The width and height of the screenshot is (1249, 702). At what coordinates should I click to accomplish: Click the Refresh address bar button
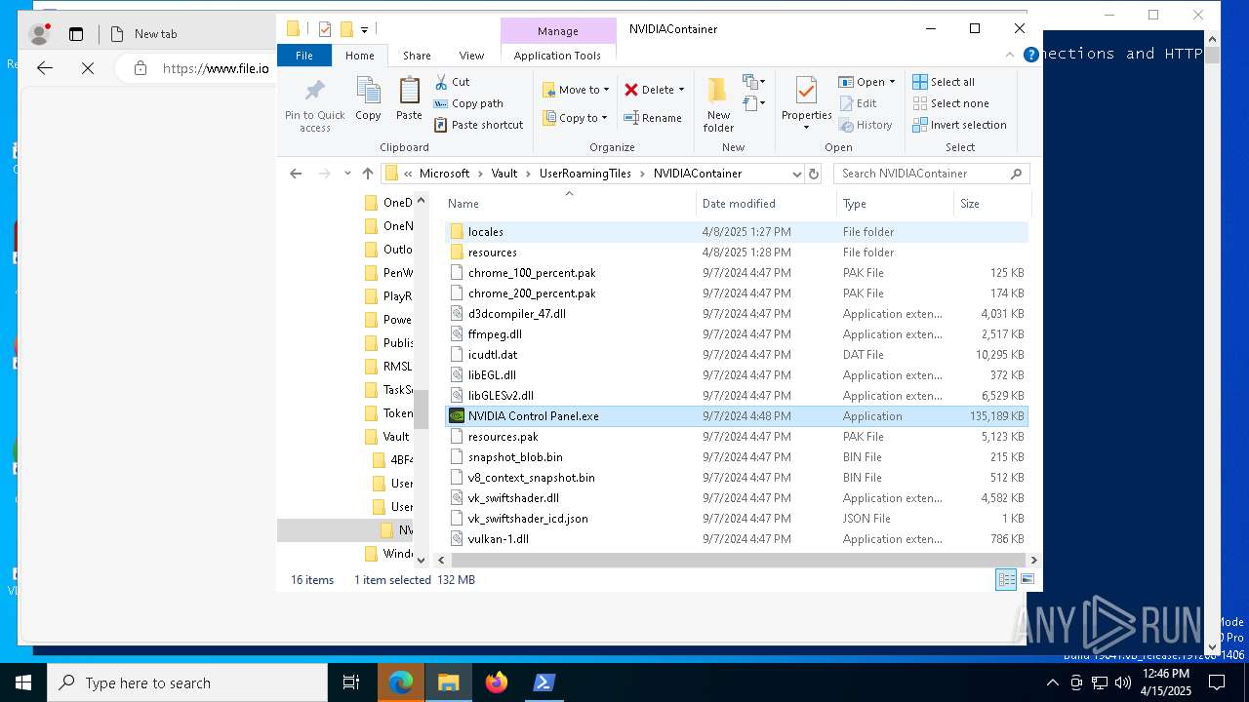pos(814,174)
